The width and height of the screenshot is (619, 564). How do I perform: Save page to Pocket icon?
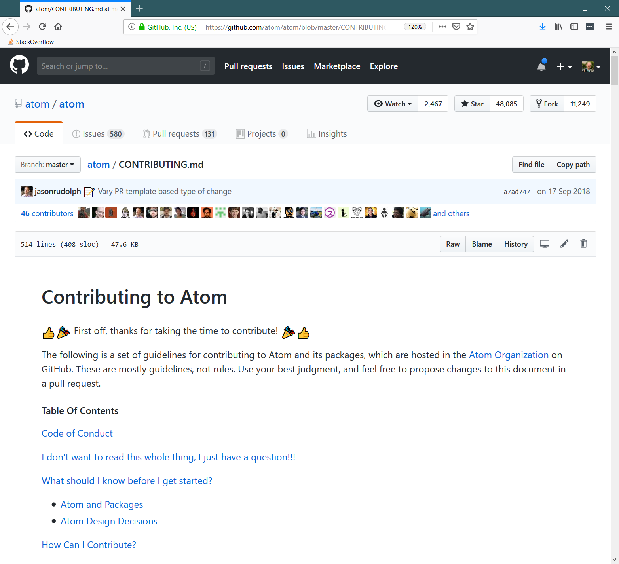click(x=456, y=27)
